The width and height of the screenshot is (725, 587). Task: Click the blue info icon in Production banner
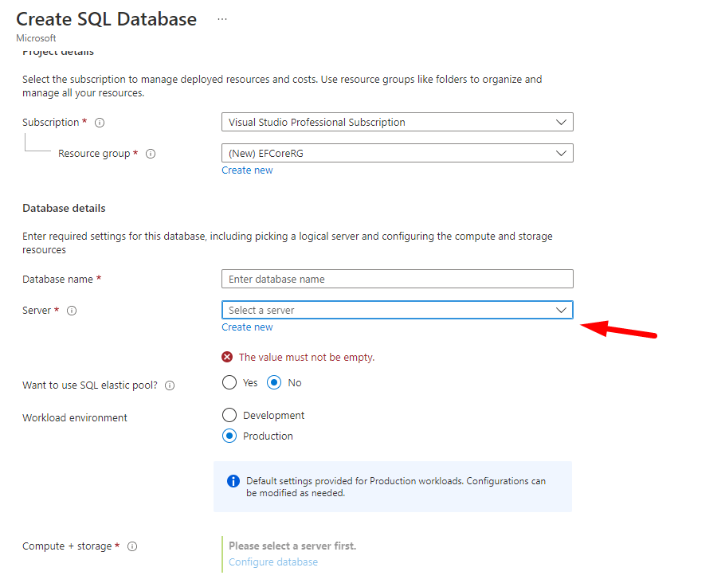pos(233,481)
